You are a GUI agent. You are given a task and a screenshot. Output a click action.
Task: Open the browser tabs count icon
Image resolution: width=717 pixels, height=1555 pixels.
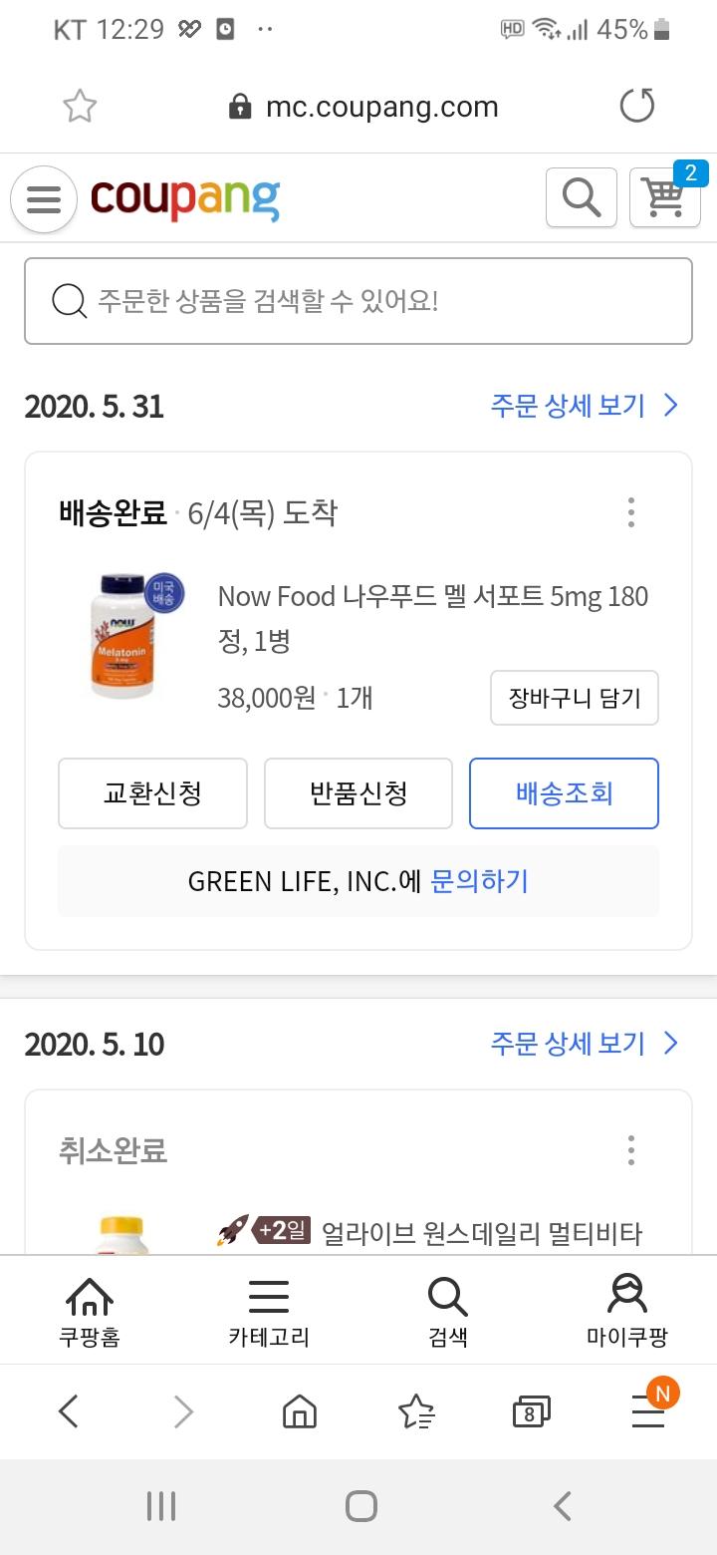click(531, 1411)
